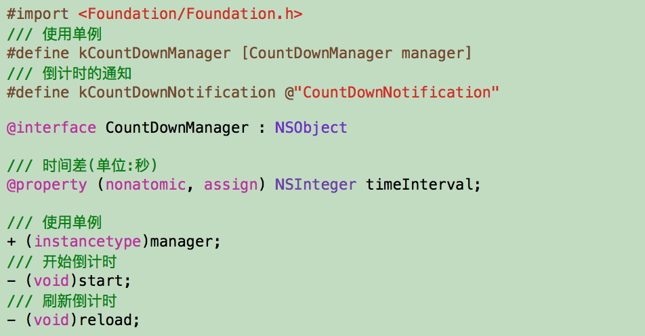Click the nonatomic attribute
Screen dimensions: 645x336
coord(145,184)
